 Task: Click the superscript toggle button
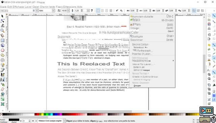tap(117, 10)
